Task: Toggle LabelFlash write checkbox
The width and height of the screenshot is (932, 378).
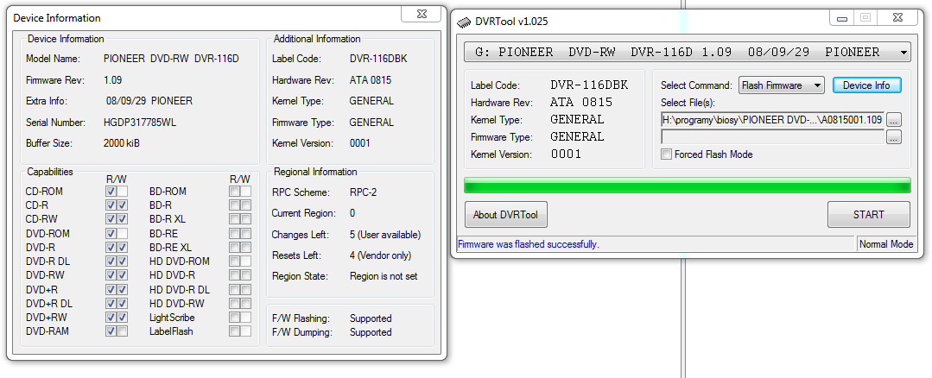Action: (x=246, y=331)
